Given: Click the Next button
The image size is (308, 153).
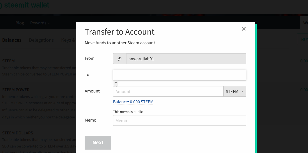Looking at the screenshot, I should (x=98, y=143).
